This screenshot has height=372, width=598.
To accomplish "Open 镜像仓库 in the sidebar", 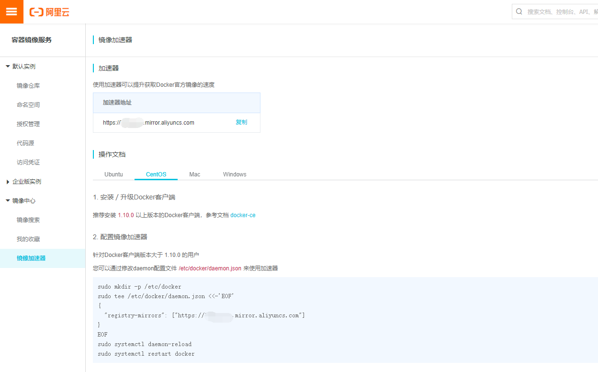I will (x=28, y=86).
